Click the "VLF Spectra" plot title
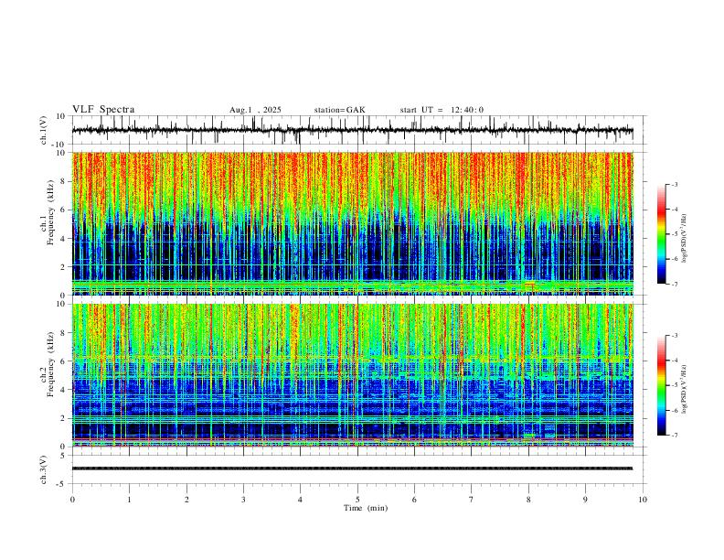724x560 pixels. 103,110
